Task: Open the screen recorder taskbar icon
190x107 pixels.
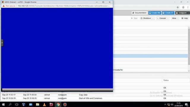Action: pos(65,104)
